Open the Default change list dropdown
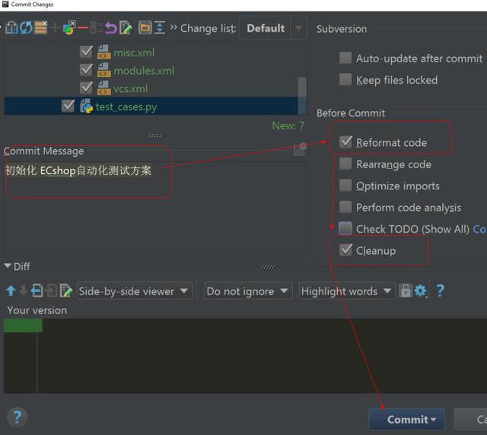Viewport: 487px width, 435px height. tap(274, 28)
